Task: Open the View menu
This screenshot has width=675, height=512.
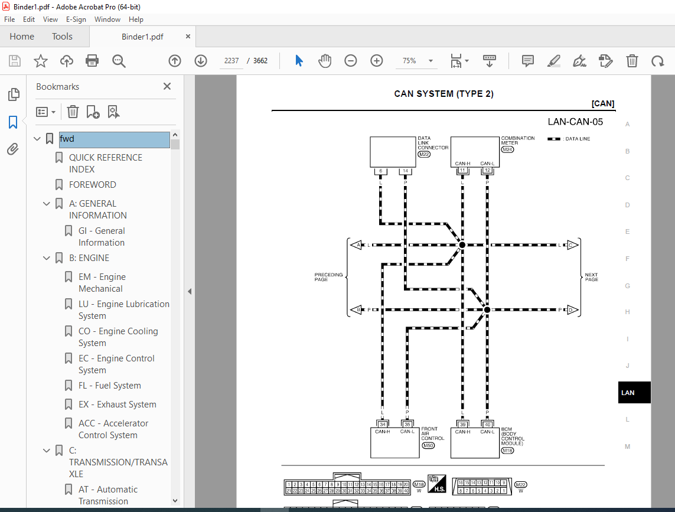Action: [x=50, y=19]
